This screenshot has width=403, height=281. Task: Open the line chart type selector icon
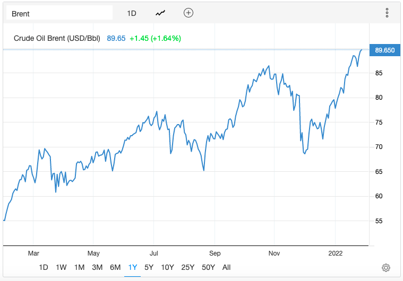160,13
